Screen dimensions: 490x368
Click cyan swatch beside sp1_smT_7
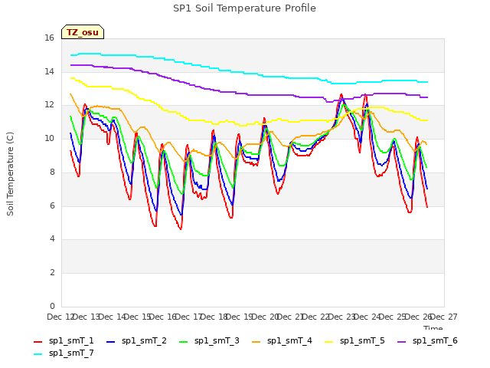(x=38, y=354)
